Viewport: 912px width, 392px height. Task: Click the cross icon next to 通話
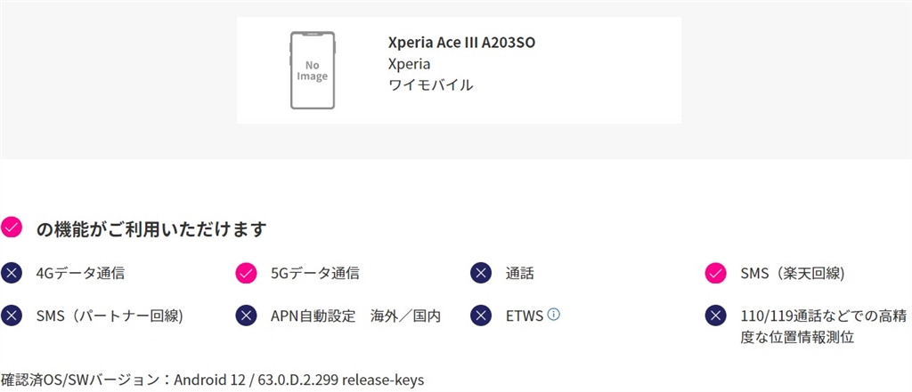(x=481, y=273)
